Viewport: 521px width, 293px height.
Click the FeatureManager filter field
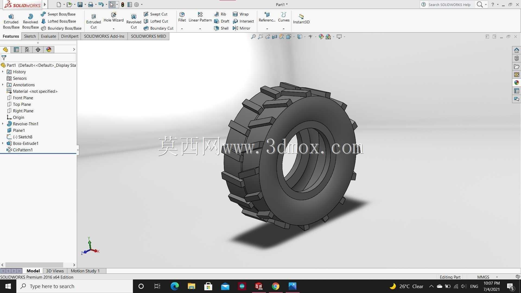point(38,58)
